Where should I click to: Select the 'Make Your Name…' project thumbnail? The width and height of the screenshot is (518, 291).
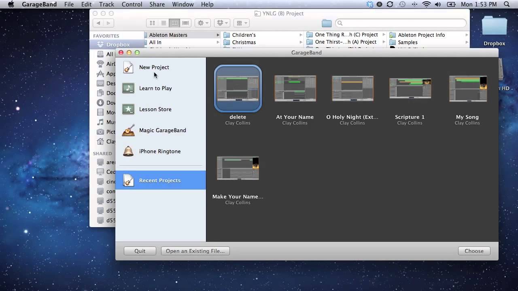[x=238, y=168]
